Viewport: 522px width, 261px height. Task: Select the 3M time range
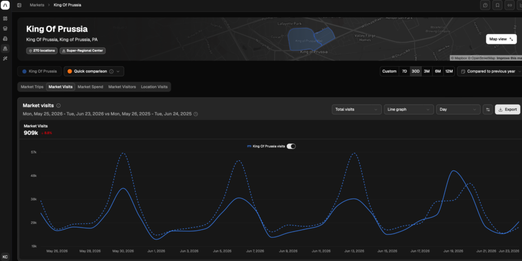pyautogui.click(x=427, y=71)
